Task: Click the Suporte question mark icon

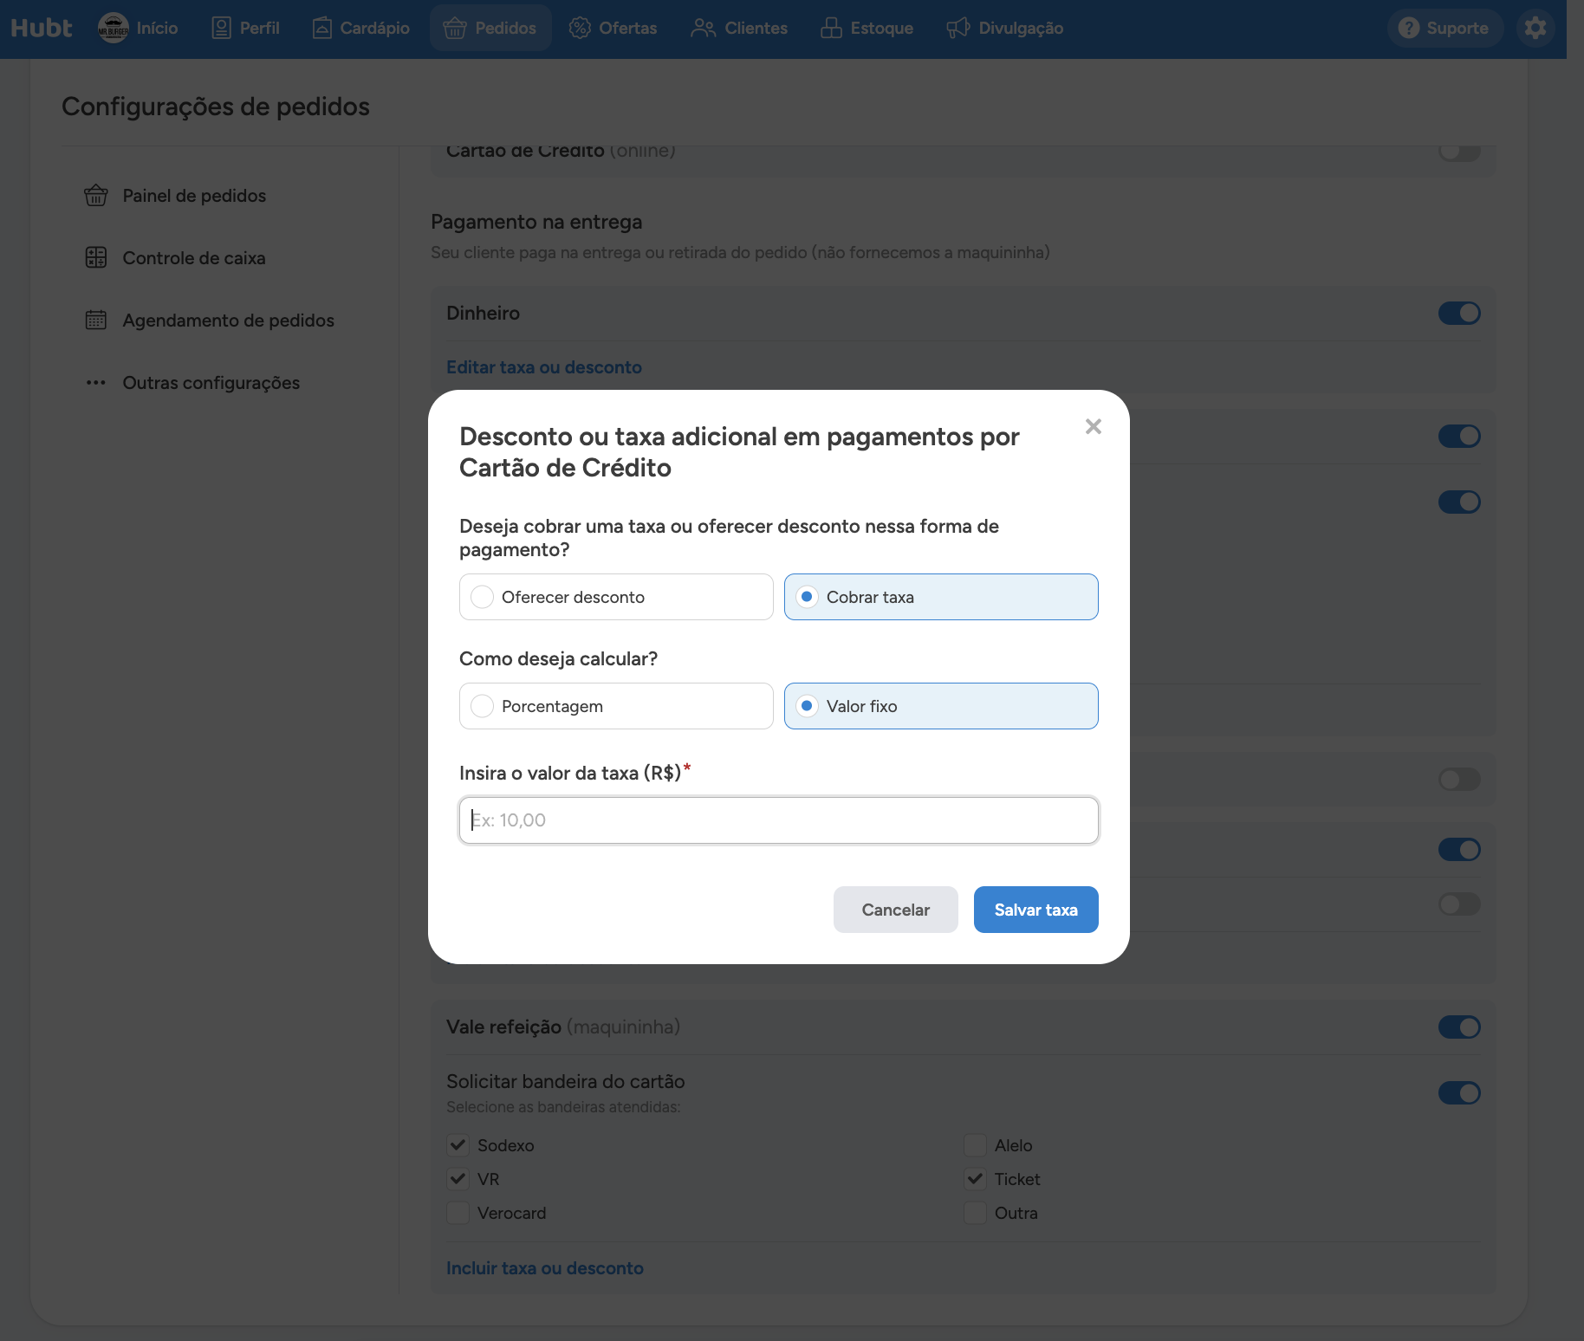Action: point(1409,28)
